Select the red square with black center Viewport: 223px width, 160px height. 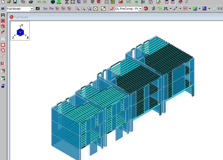pyautogui.click(x=3, y=21)
